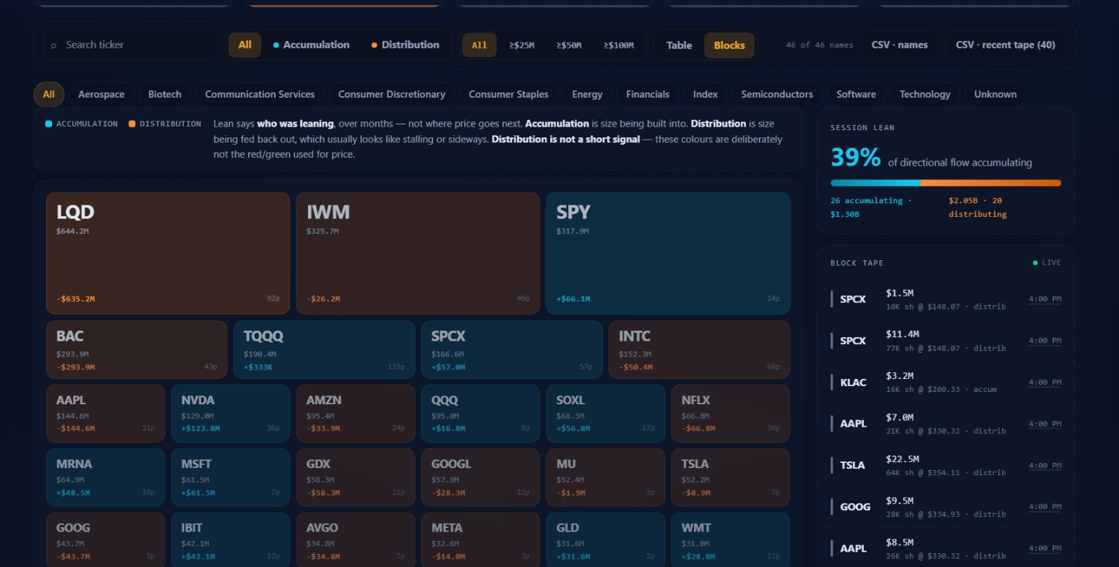1119x567 pixels.
Task: Open the NVDA block tile
Action: tap(231, 413)
